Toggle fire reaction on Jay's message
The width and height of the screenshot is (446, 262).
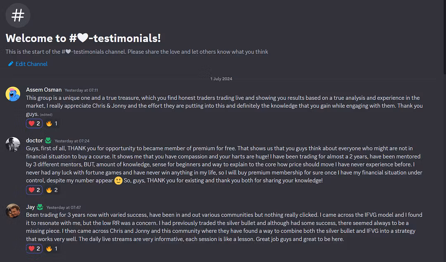click(52, 248)
